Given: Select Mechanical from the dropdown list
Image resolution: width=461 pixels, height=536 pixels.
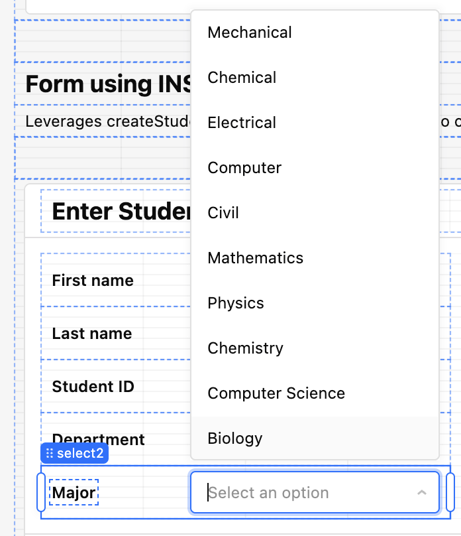Looking at the screenshot, I should click(315, 33).
